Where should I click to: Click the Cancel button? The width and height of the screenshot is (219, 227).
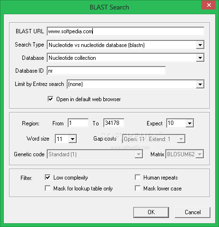[192, 212]
